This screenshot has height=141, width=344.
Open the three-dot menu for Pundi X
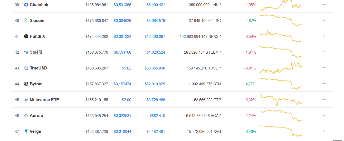click(x=325, y=36)
